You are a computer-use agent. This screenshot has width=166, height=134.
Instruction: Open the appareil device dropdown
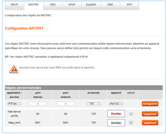click(x=116, y=104)
